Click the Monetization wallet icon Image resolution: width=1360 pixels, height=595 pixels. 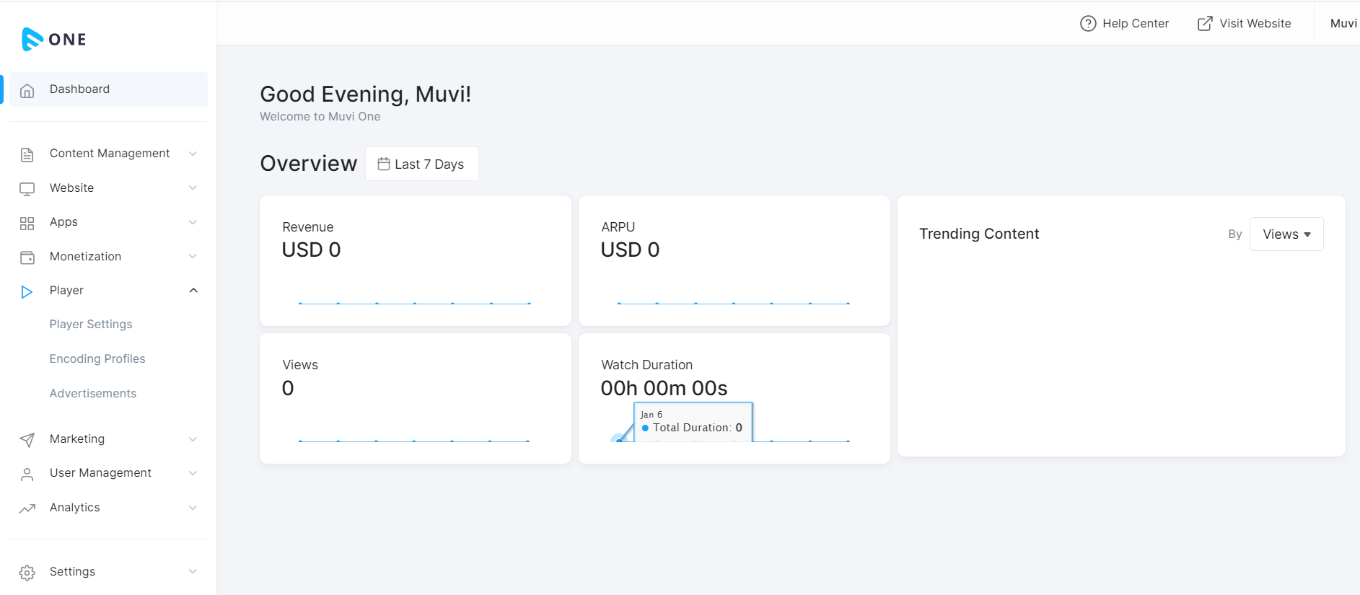pyautogui.click(x=27, y=256)
